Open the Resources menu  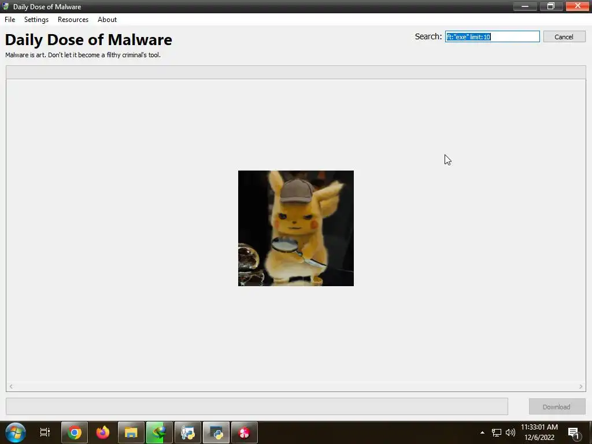click(73, 20)
